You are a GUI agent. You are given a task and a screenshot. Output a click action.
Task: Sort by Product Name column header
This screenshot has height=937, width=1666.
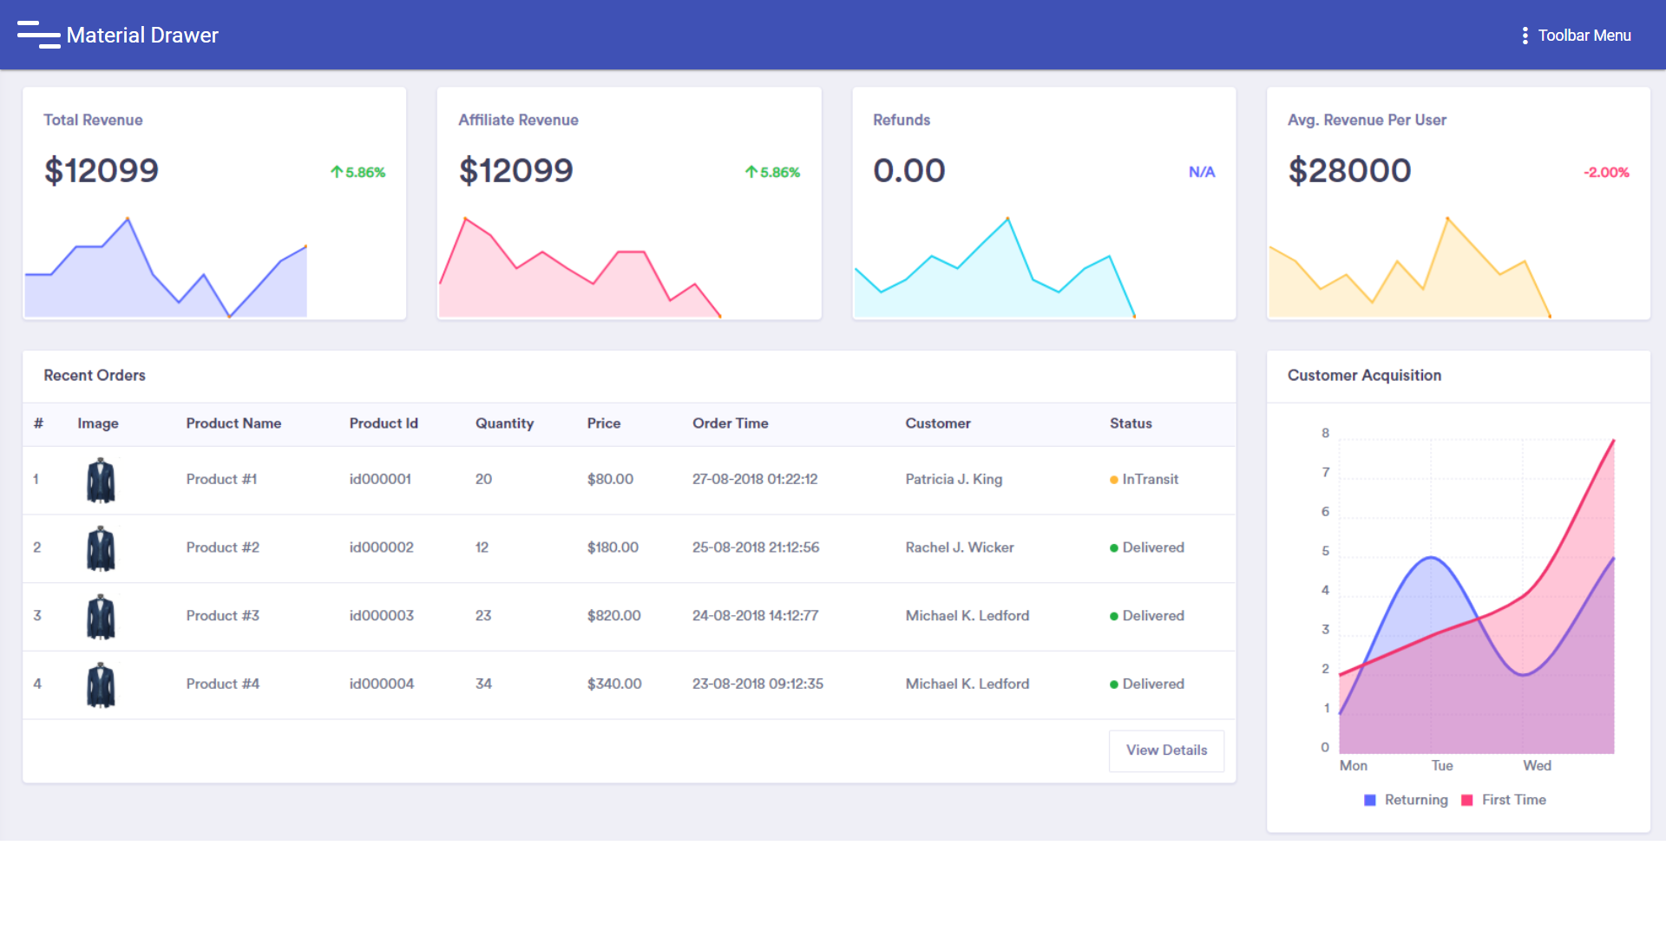(233, 423)
